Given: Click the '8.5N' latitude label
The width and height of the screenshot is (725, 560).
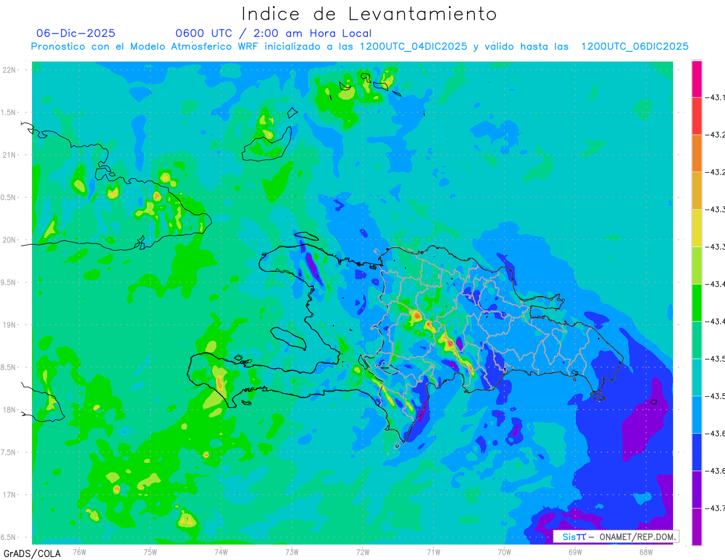Looking at the screenshot, I should (x=8, y=367).
